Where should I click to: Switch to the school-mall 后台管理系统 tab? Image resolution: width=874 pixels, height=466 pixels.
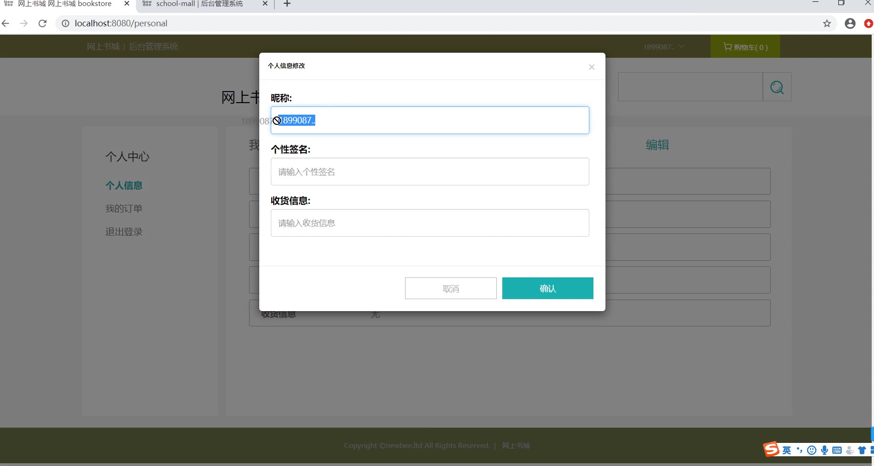click(x=205, y=4)
